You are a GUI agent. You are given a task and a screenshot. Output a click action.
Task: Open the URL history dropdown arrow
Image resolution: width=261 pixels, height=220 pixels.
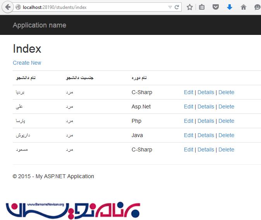point(170,7)
